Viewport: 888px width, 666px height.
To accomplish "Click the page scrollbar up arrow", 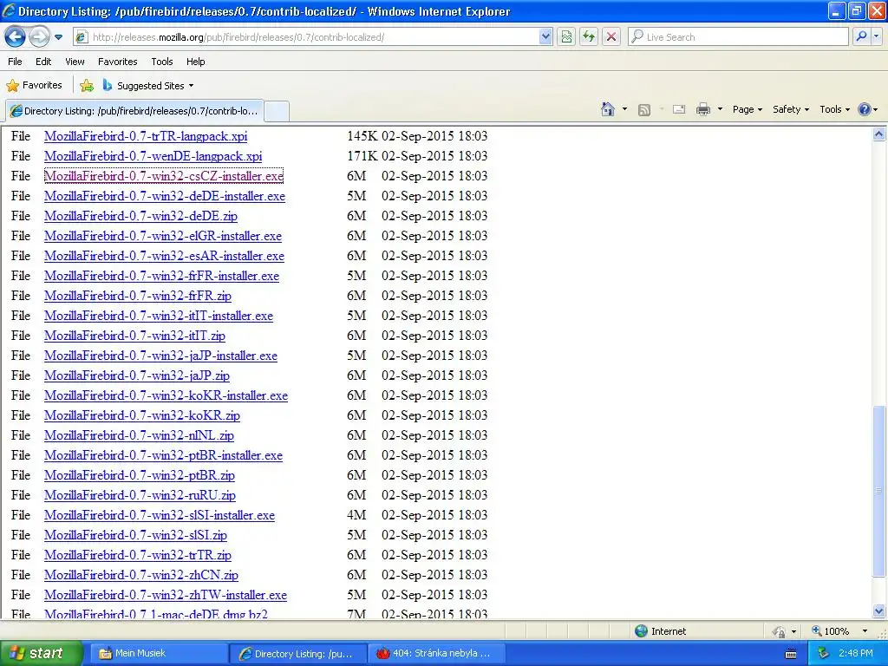I will tap(879, 134).
